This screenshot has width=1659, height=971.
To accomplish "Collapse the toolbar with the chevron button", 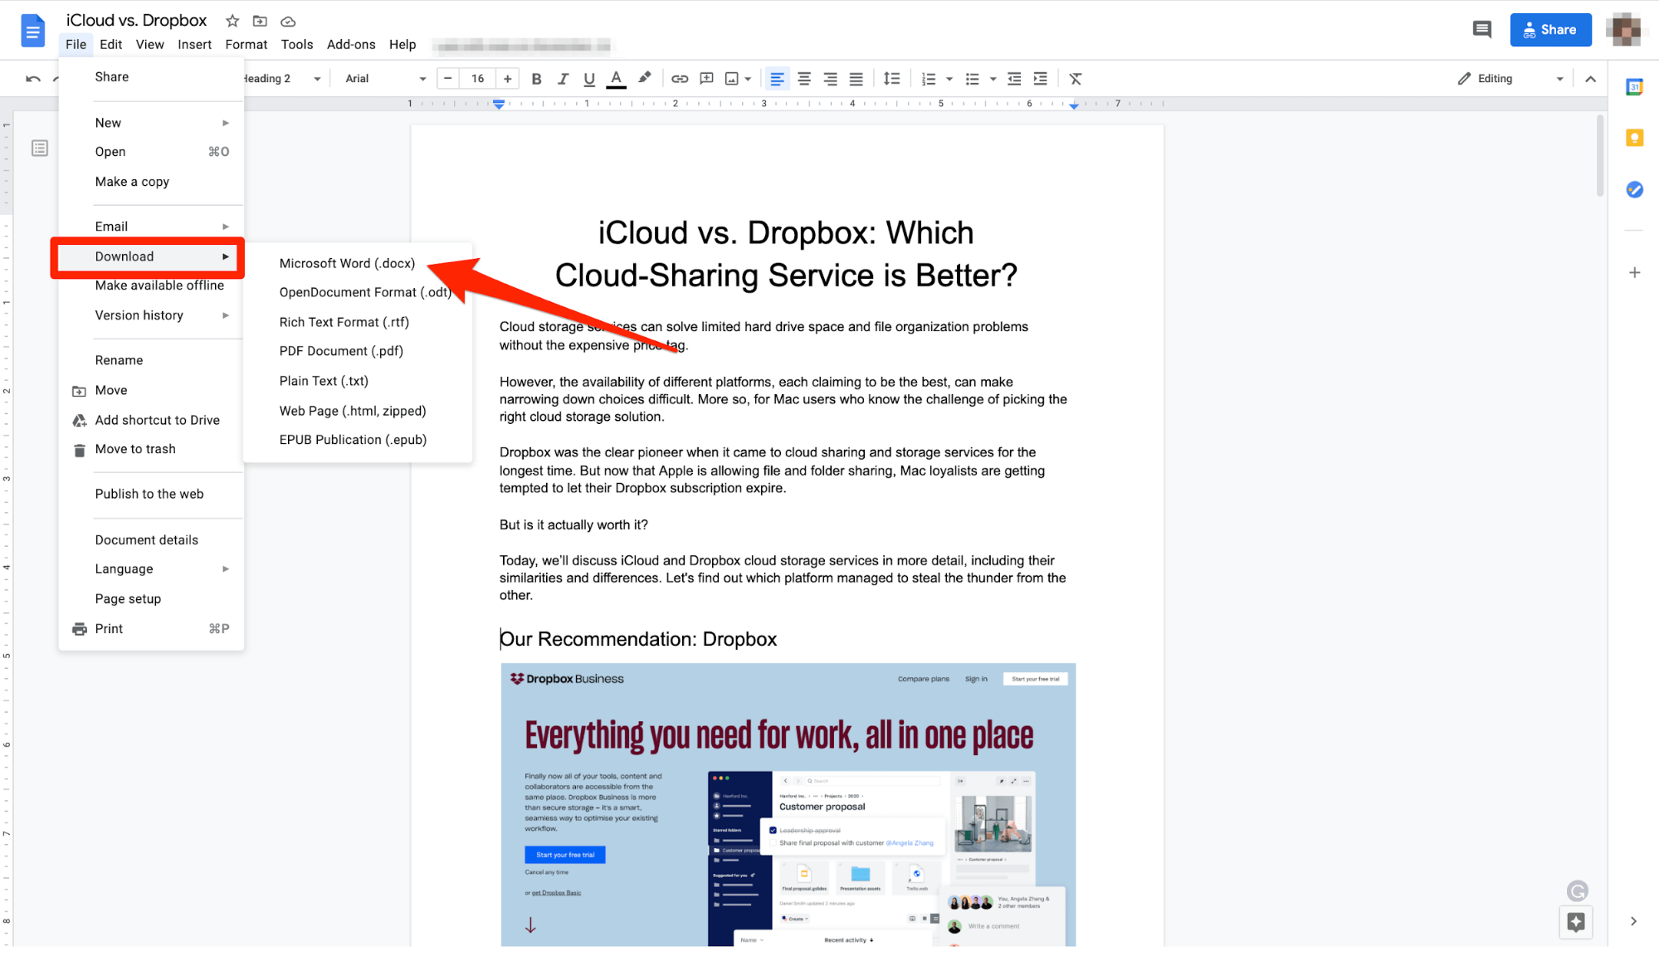I will (x=1590, y=78).
